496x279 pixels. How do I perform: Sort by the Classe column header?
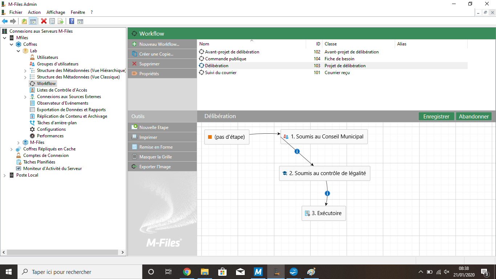coord(359,44)
